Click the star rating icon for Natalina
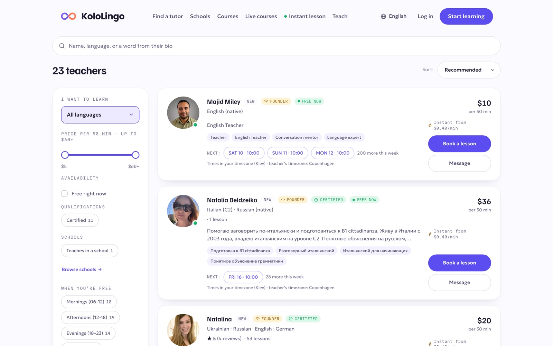The width and height of the screenshot is (553, 346). pyautogui.click(x=209, y=338)
